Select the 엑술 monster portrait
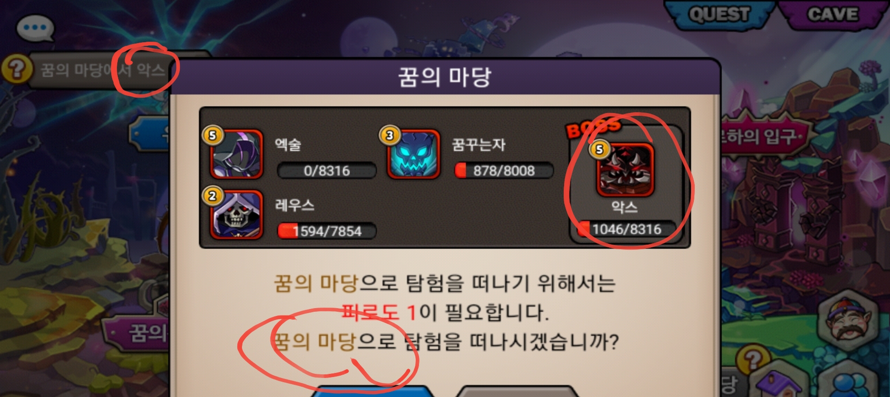 [x=236, y=154]
